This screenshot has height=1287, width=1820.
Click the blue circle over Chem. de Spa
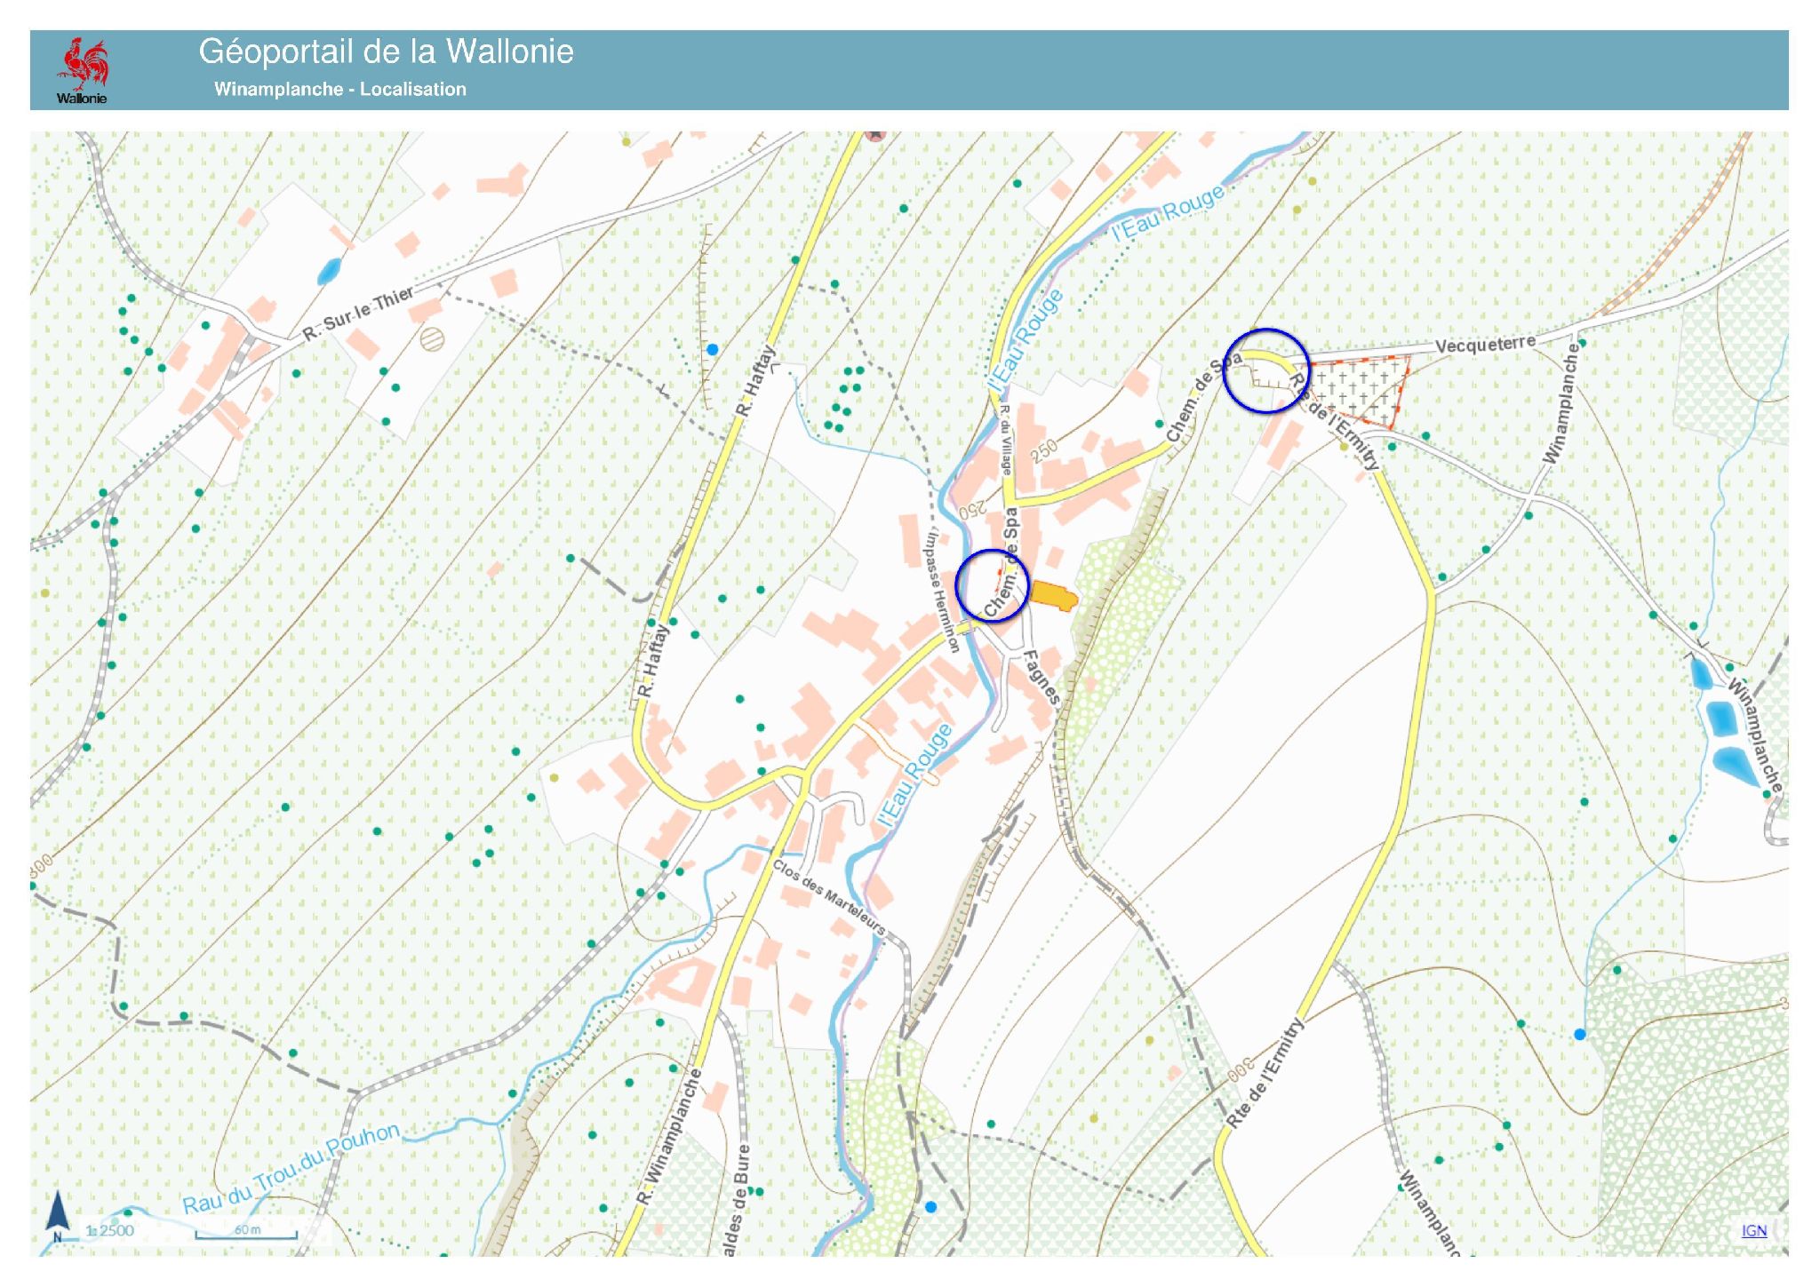[992, 585]
